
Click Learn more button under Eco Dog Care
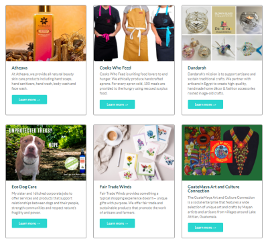coord(29,224)
